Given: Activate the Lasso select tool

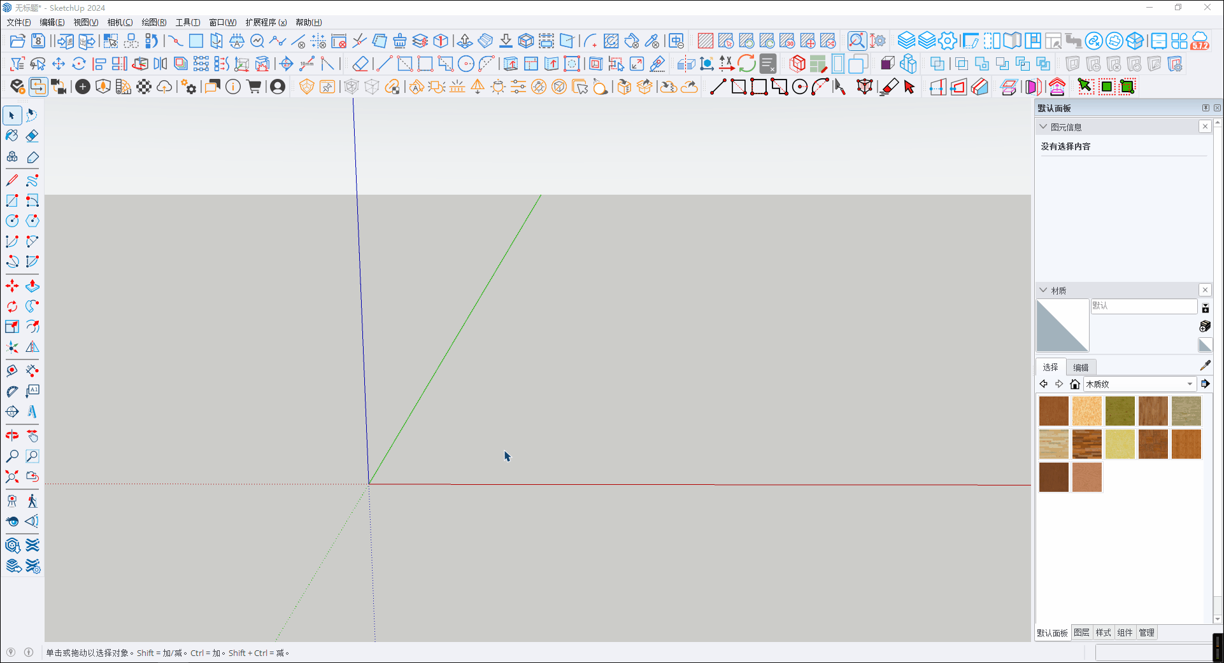Looking at the screenshot, I should click(32, 115).
